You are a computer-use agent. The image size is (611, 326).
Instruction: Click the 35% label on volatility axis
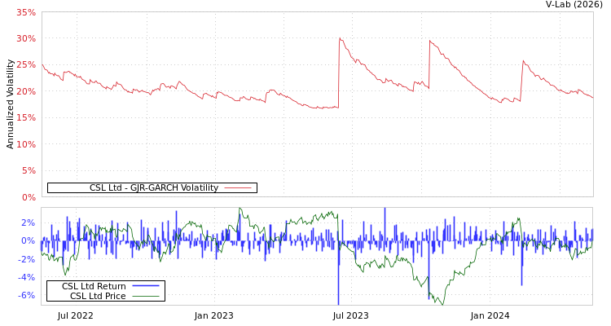[25, 13]
